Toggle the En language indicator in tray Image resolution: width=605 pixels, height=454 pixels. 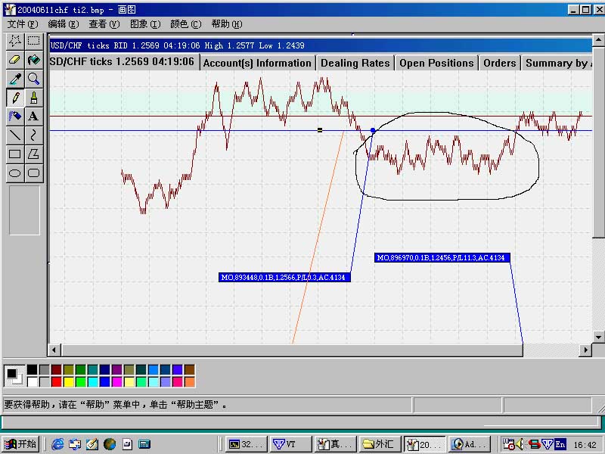(560, 445)
